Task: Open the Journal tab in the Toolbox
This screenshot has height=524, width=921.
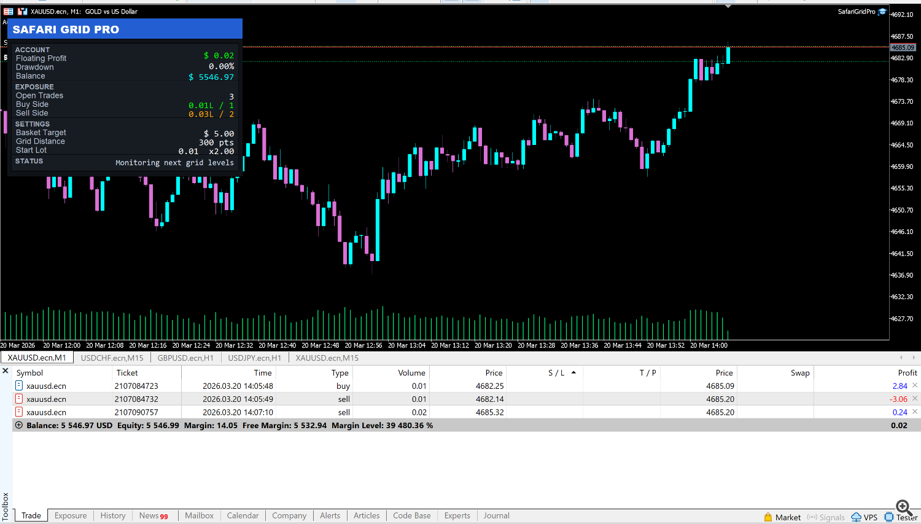Action: click(496, 515)
